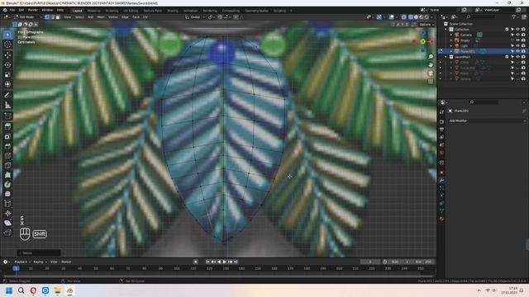529x297 pixels.
Task: Switch to solid viewport shading
Action: 416,16
